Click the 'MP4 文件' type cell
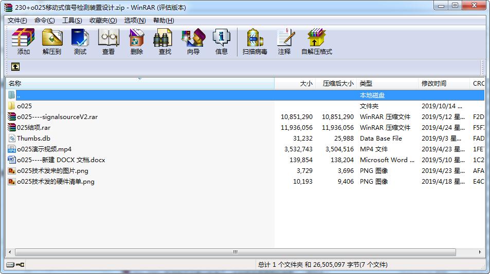 (374, 149)
